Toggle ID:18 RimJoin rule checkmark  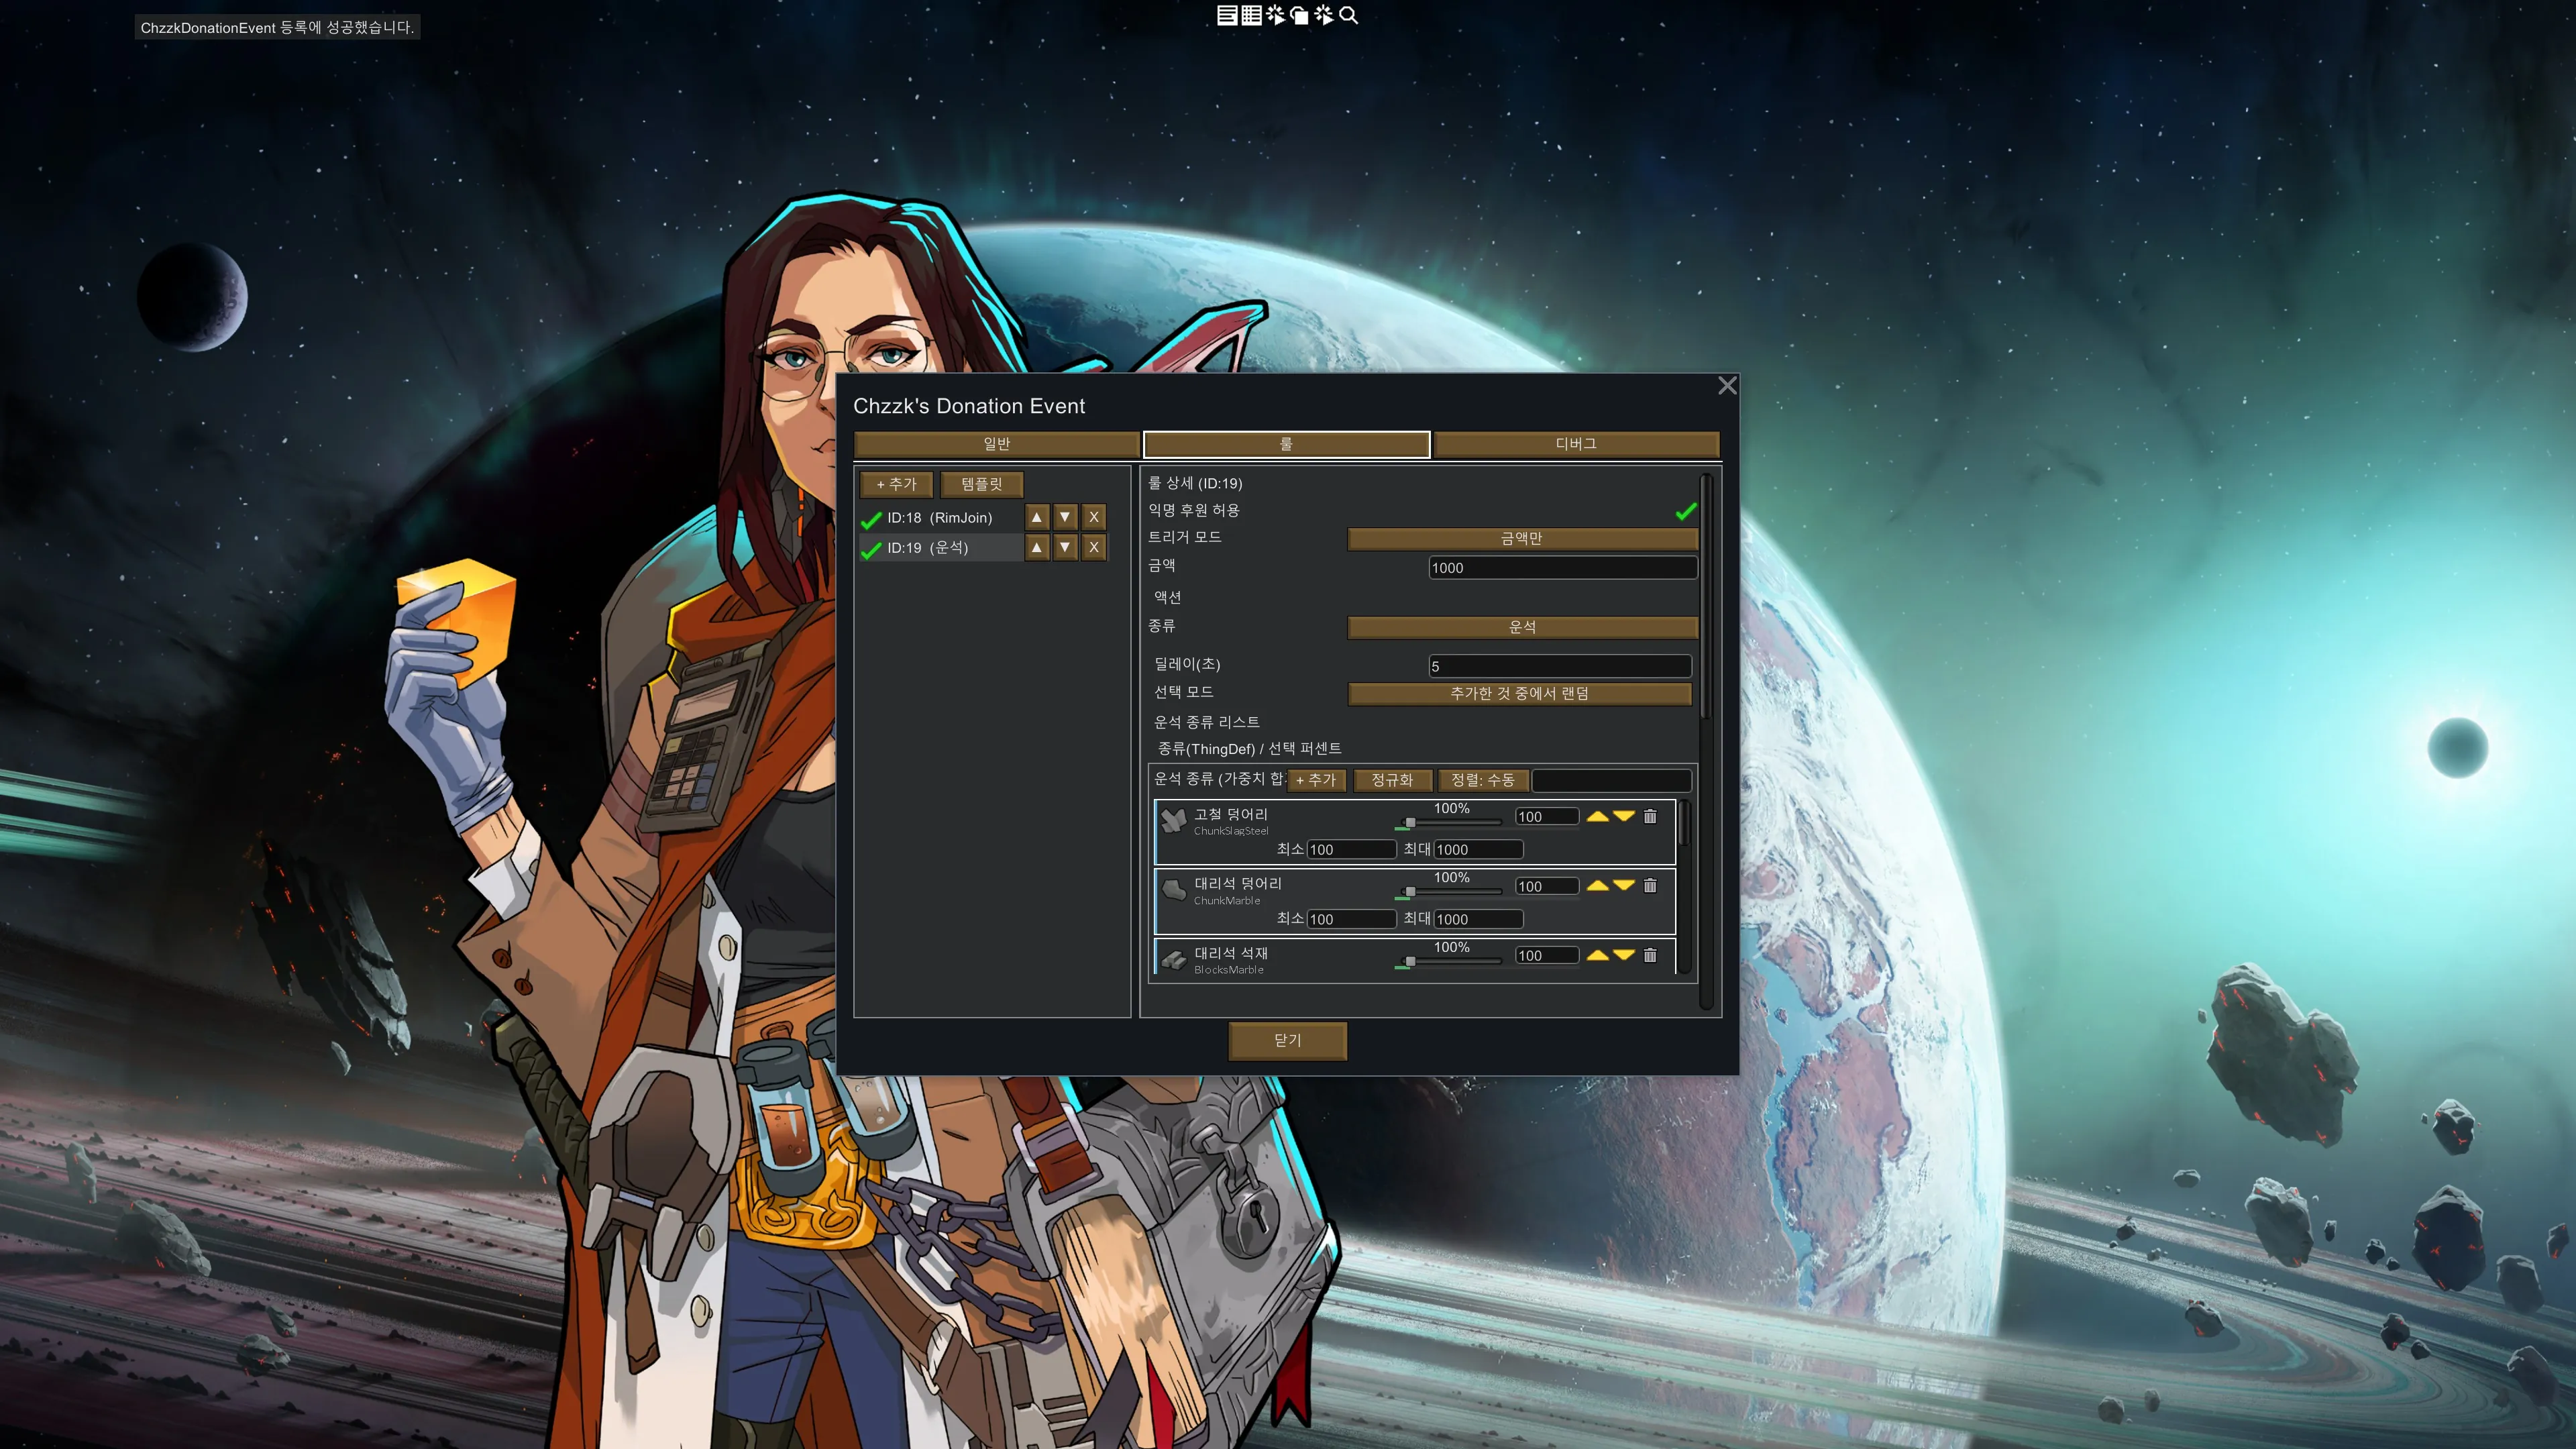[871, 519]
